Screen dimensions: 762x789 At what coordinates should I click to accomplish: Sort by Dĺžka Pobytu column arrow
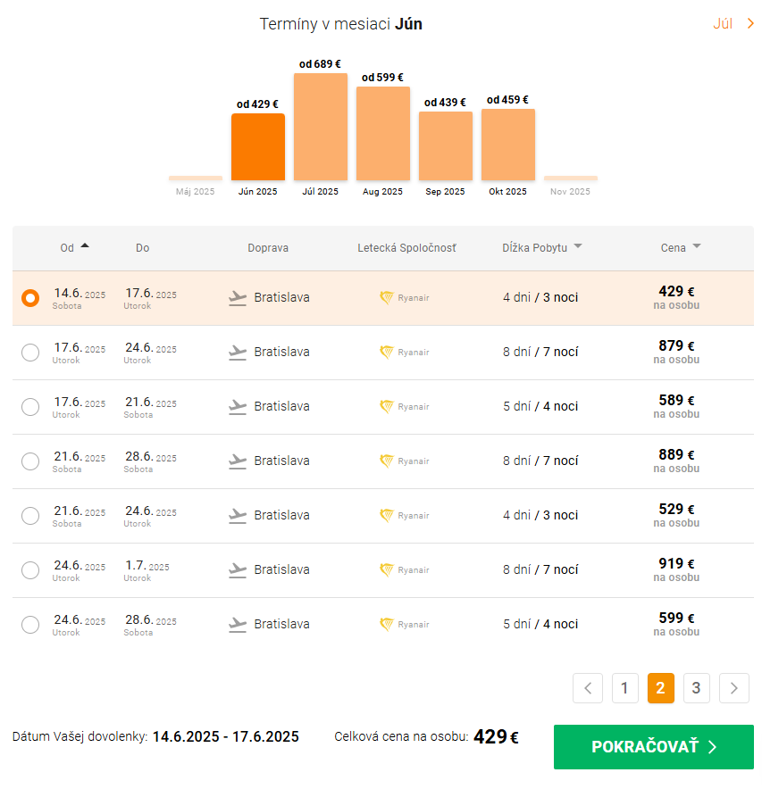[x=578, y=247]
